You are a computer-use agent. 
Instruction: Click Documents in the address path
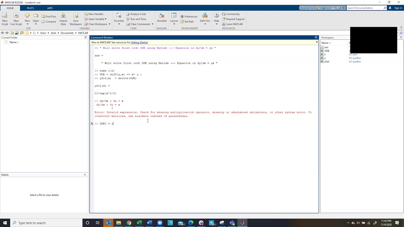pos(67,33)
